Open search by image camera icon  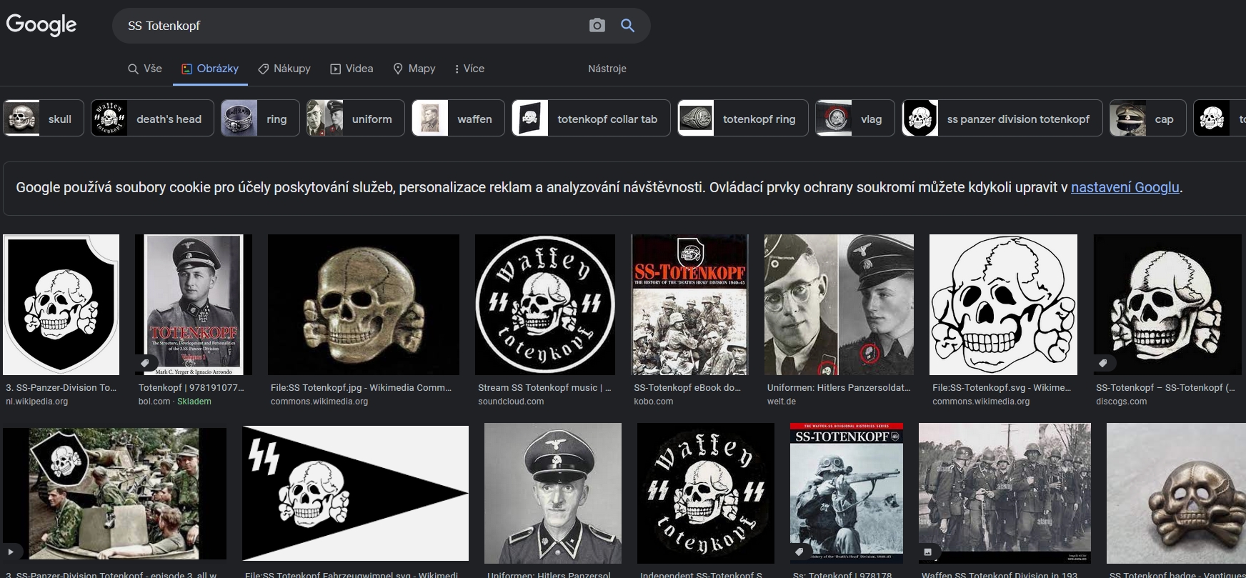pyautogui.click(x=597, y=26)
